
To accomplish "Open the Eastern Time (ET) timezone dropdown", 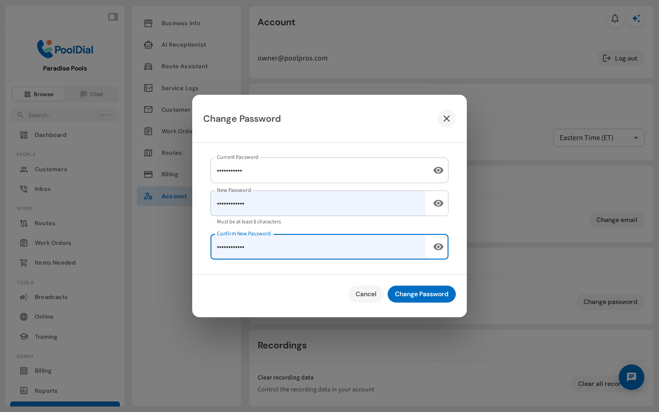I will pos(599,138).
